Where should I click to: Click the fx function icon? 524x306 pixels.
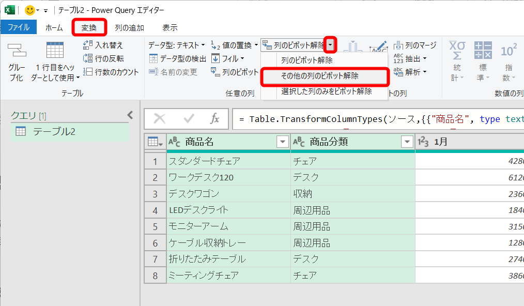(214, 118)
